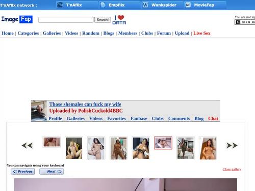
Task: Open the I love DATA icon
Action: 119,20
